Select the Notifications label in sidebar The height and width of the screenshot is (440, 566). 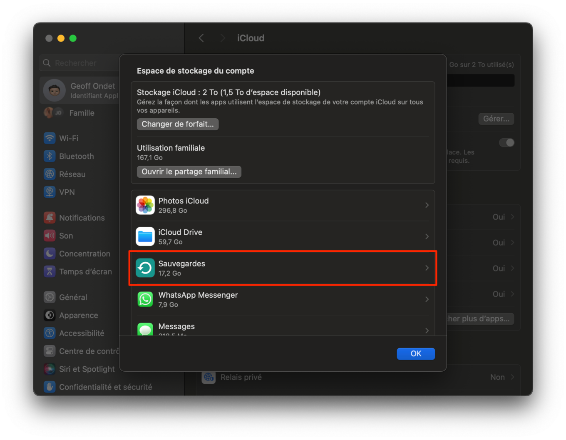82,218
